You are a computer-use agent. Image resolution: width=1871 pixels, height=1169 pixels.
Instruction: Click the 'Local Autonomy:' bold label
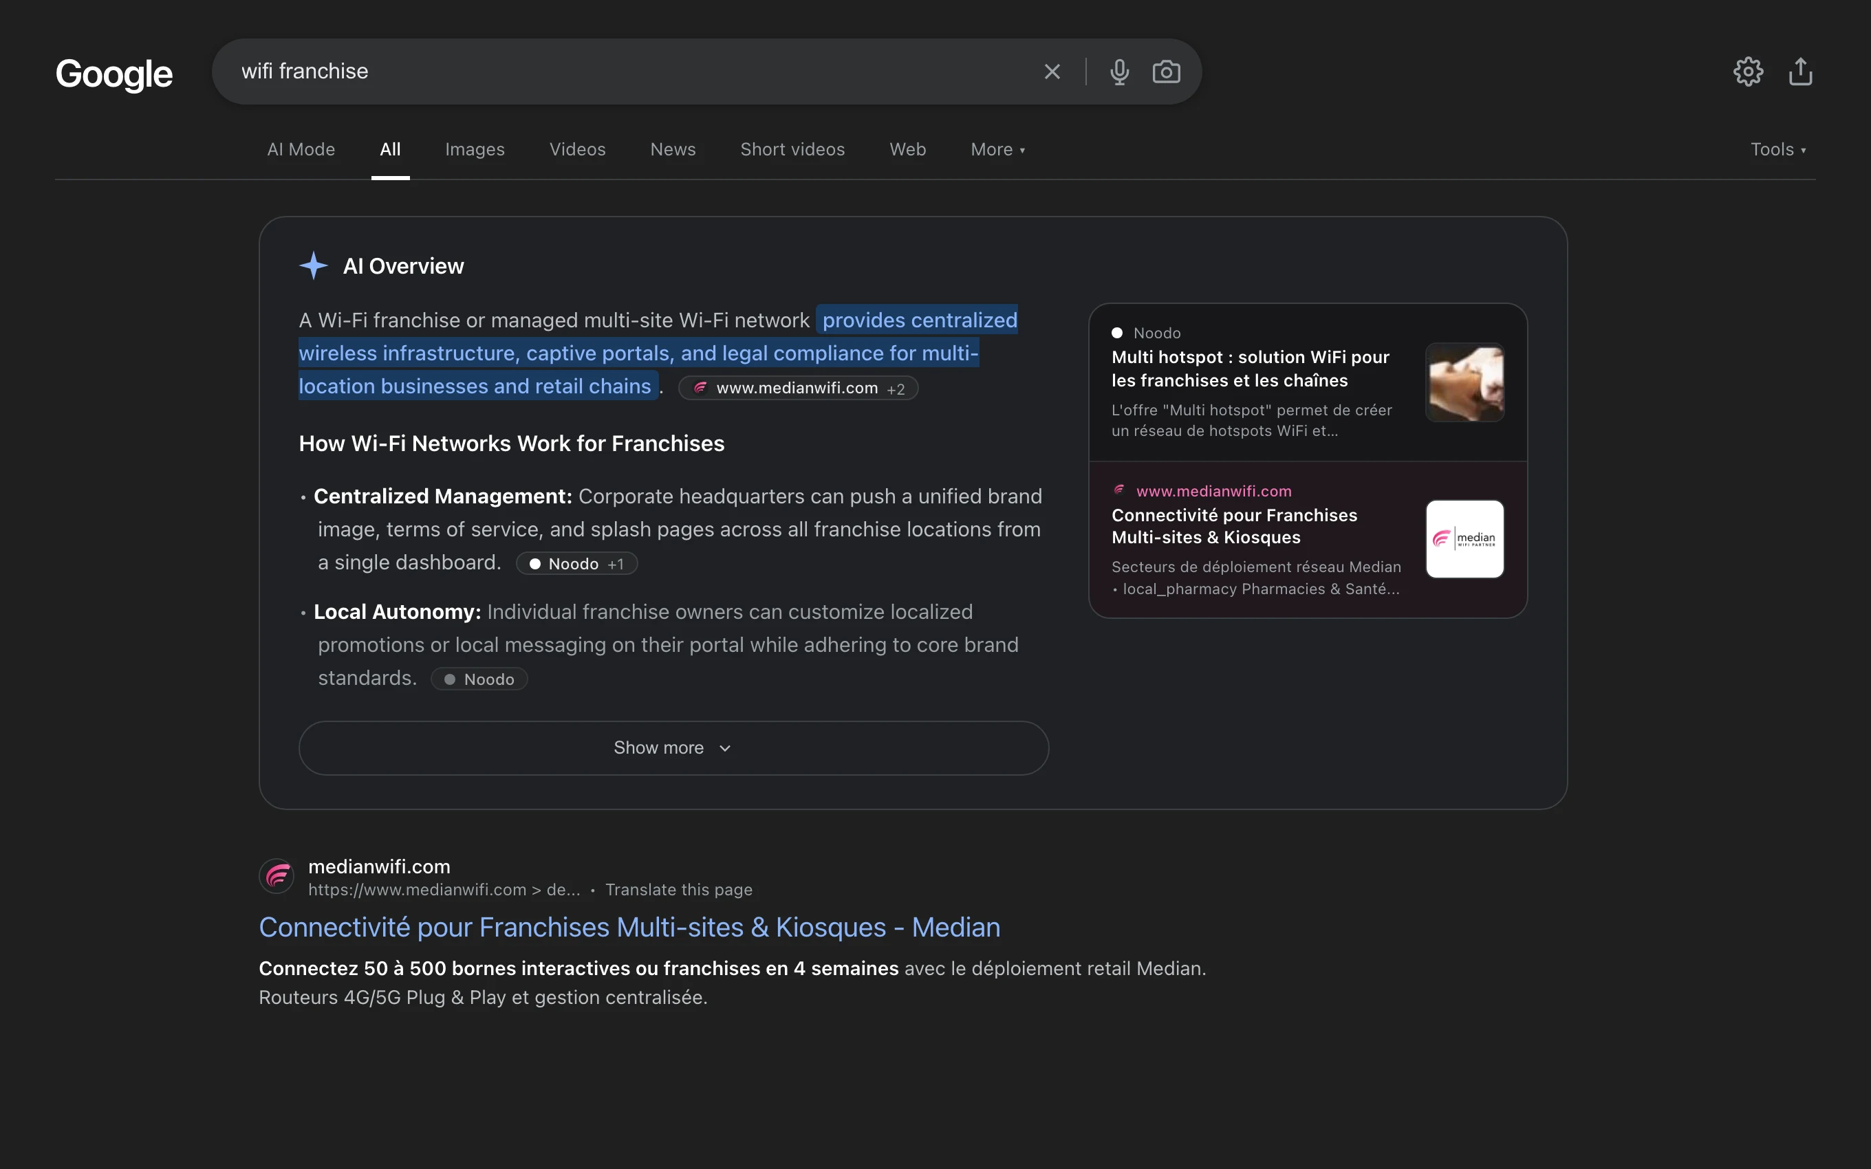398,611
